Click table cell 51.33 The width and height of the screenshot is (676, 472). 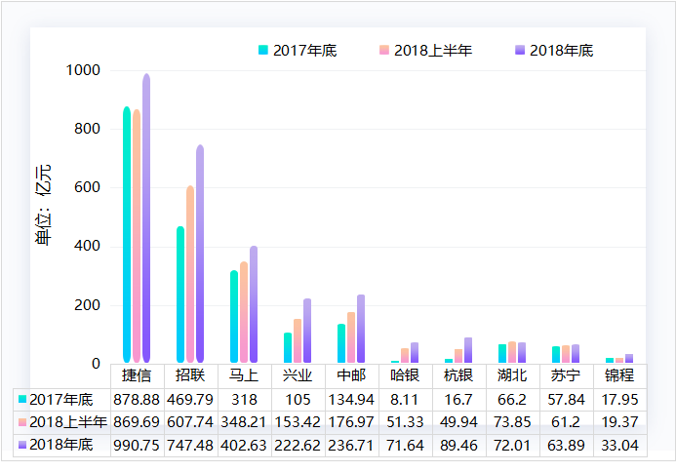(x=405, y=422)
